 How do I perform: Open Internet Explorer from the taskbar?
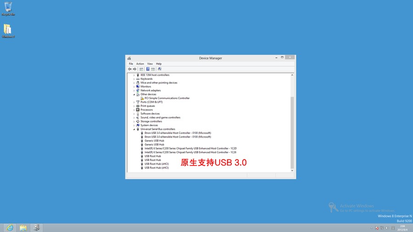9,228
